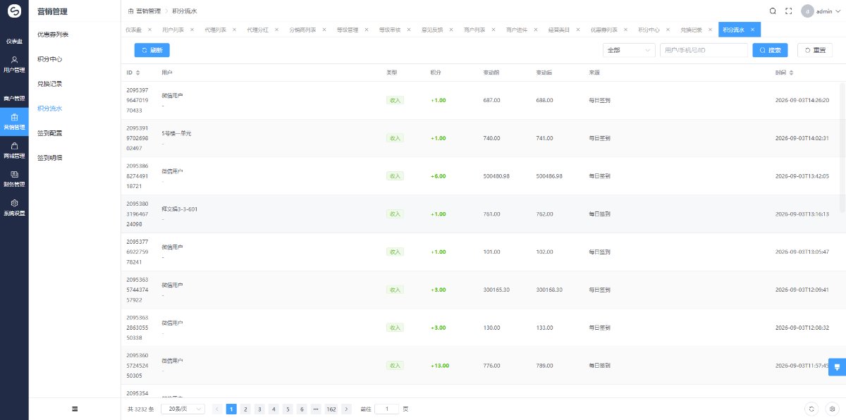Image resolution: width=846 pixels, height=420 pixels.
Task: Click the 重置 button
Action: point(814,50)
